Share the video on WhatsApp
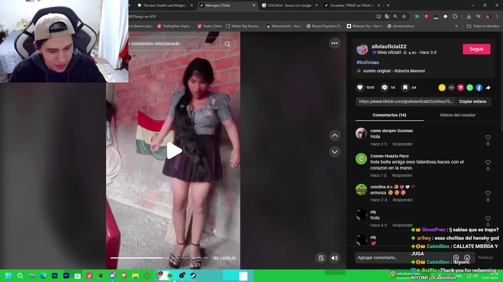Screen dimensions: 503x282 click(470, 88)
